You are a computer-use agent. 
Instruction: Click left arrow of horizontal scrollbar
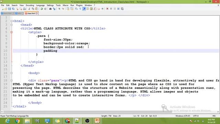click(2, 112)
